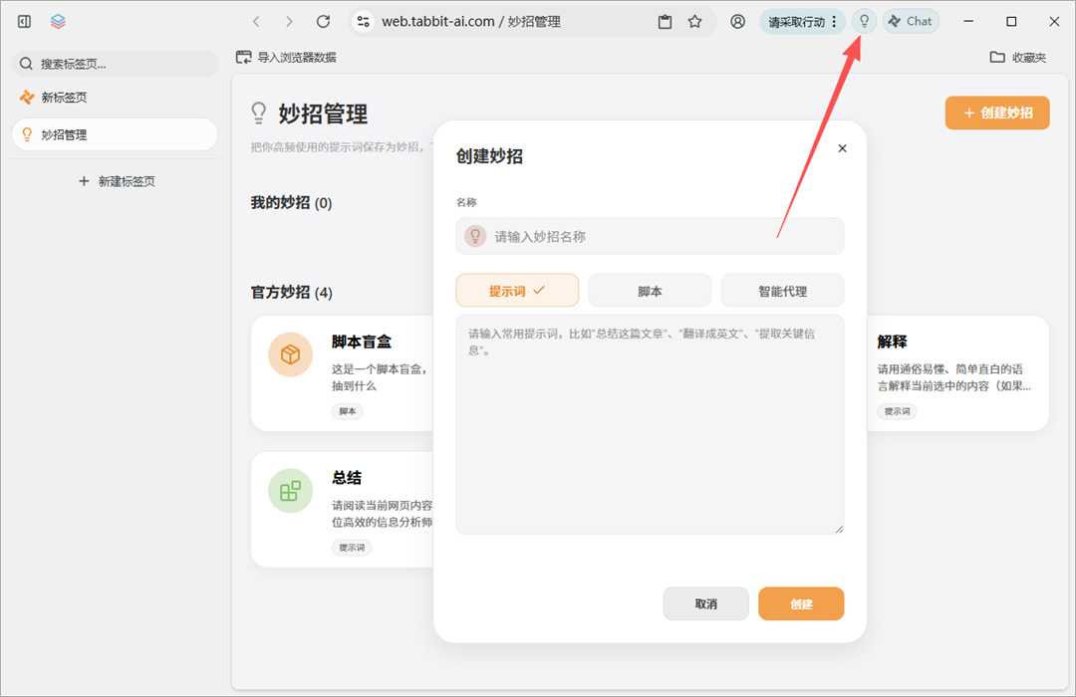Open the three-dot menu beside 请采取行动
Viewport: 1076px width, 697px height.
(835, 21)
